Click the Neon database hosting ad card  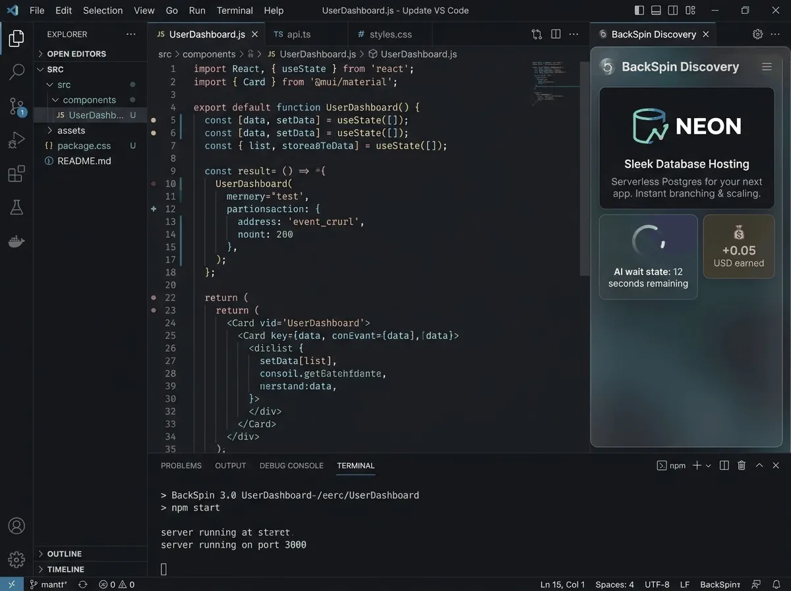(687, 148)
